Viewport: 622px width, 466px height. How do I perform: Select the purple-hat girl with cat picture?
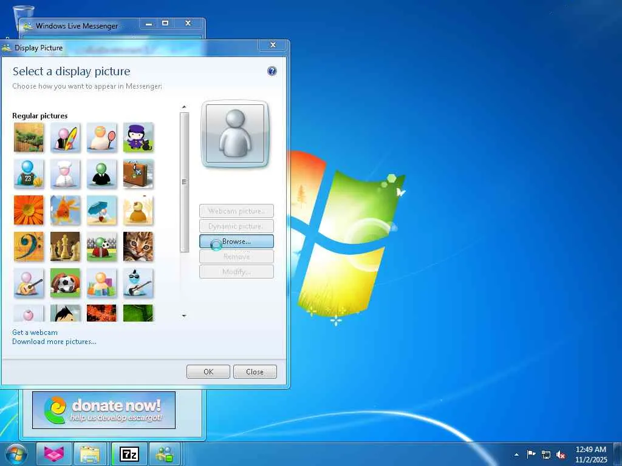(138, 137)
